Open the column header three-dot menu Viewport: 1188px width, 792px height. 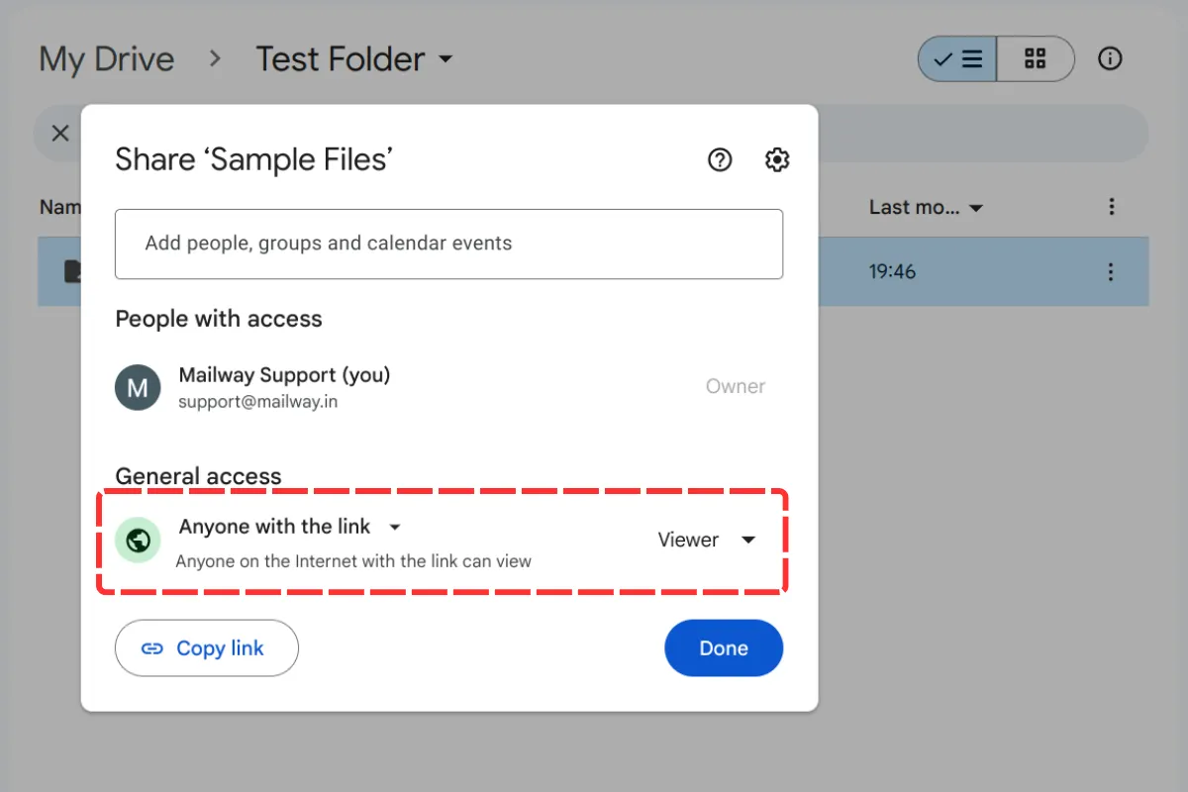point(1111,207)
